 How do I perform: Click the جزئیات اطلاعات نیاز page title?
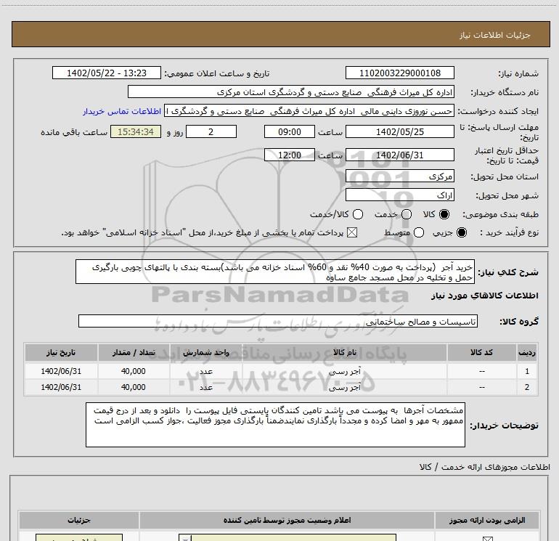[x=494, y=35]
